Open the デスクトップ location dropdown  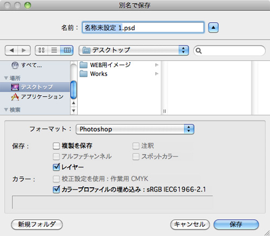point(134,50)
